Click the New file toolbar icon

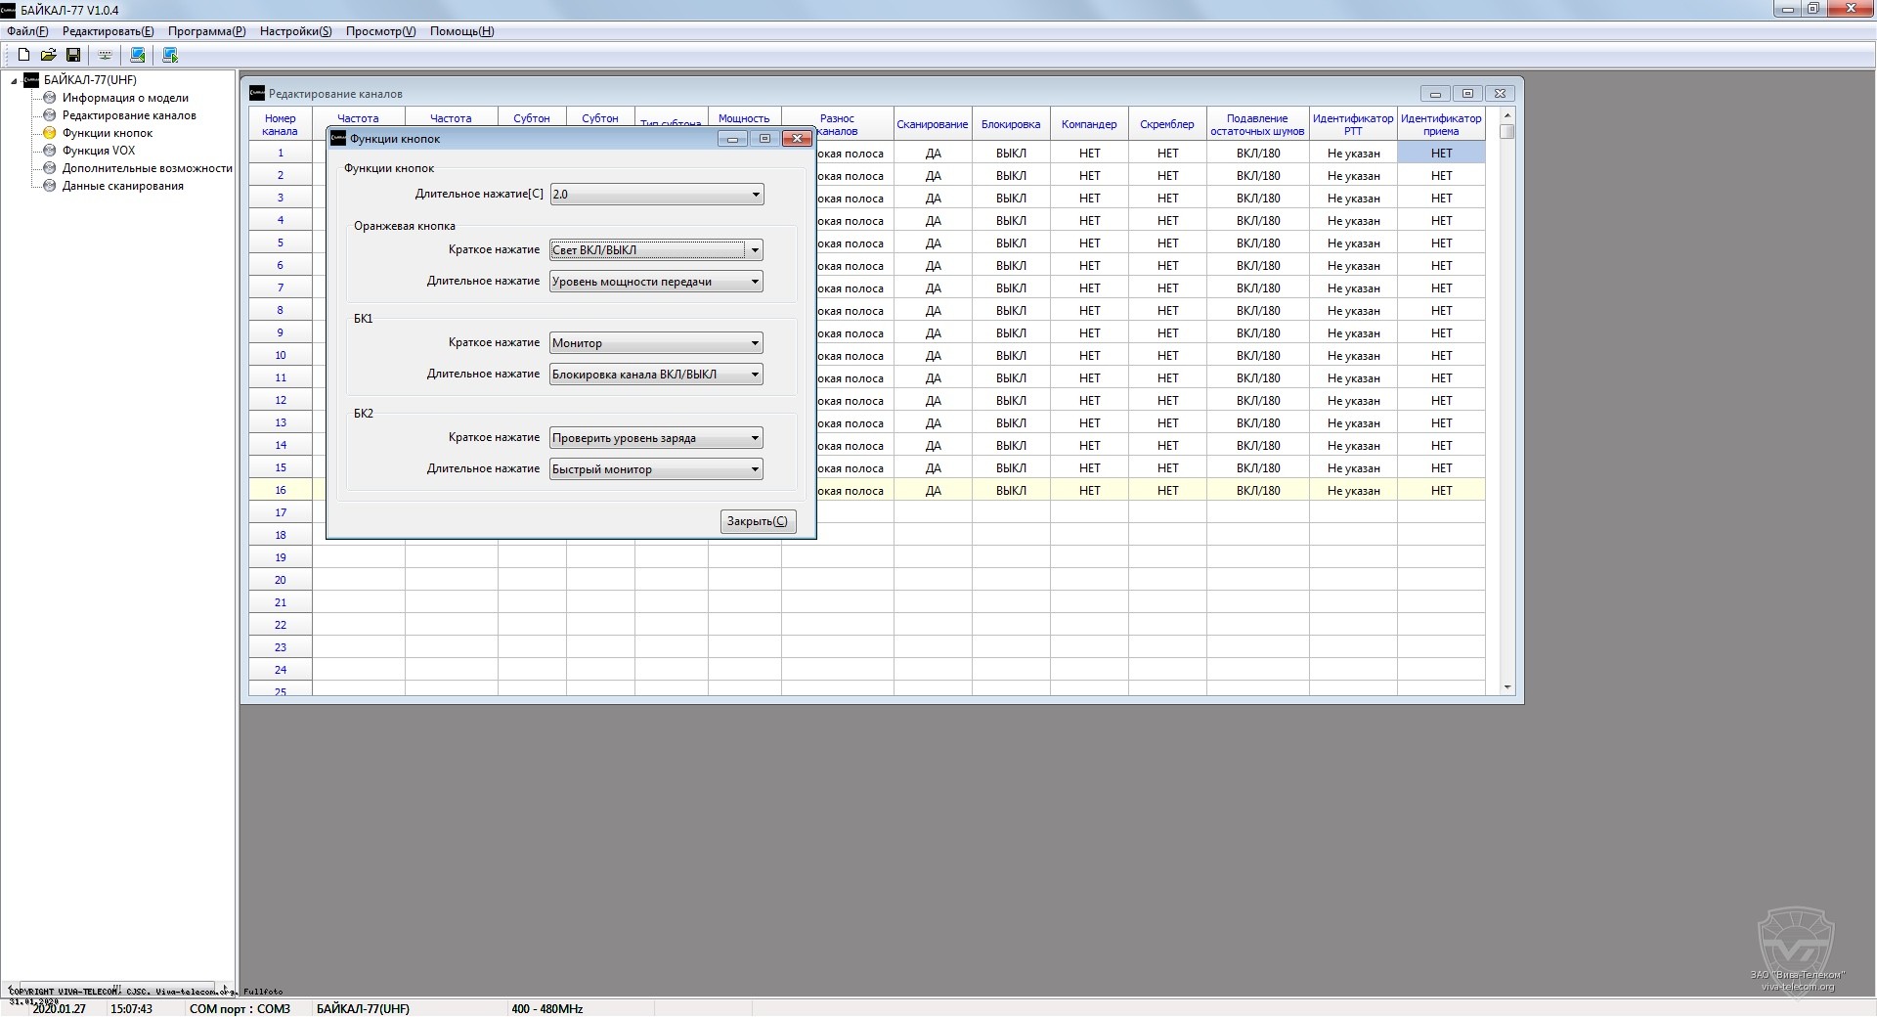[x=23, y=55]
